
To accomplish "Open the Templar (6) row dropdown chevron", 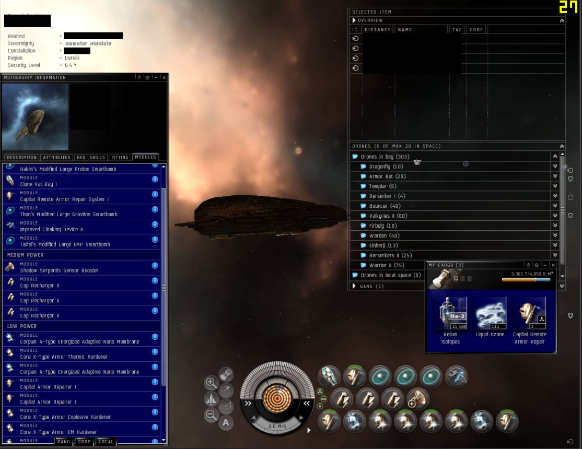I will click(x=555, y=186).
